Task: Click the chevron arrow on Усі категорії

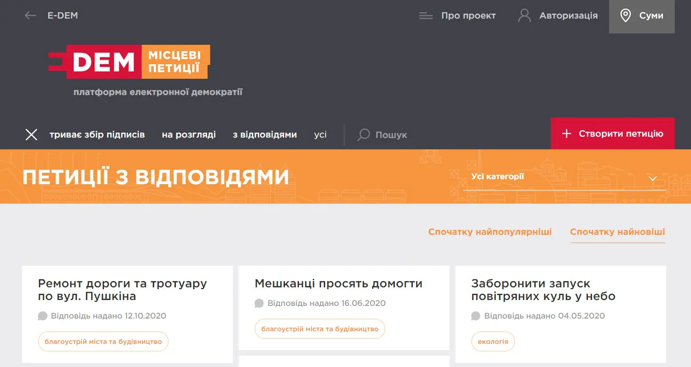Action: coord(652,178)
